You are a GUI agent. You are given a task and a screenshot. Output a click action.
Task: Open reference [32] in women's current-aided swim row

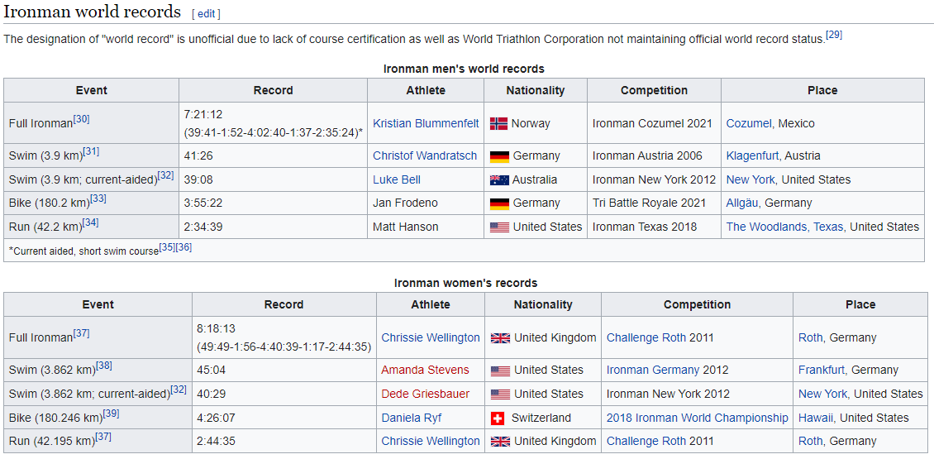(178, 390)
